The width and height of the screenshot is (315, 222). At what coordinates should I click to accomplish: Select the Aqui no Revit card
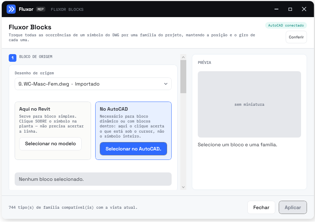(x=53, y=131)
